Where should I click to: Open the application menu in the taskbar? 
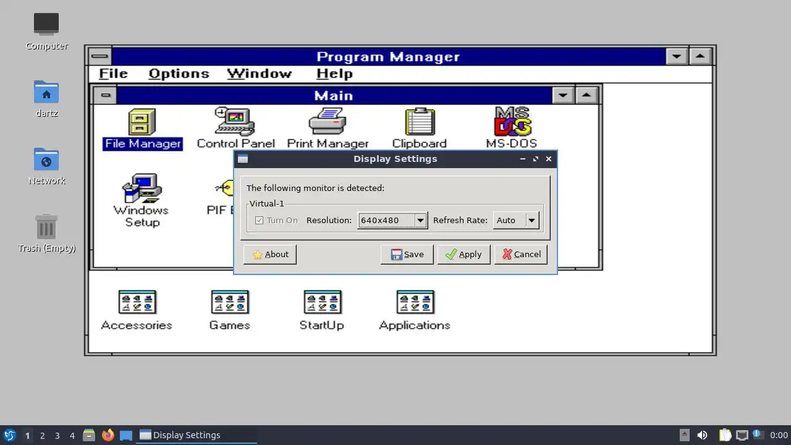click(9, 435)
